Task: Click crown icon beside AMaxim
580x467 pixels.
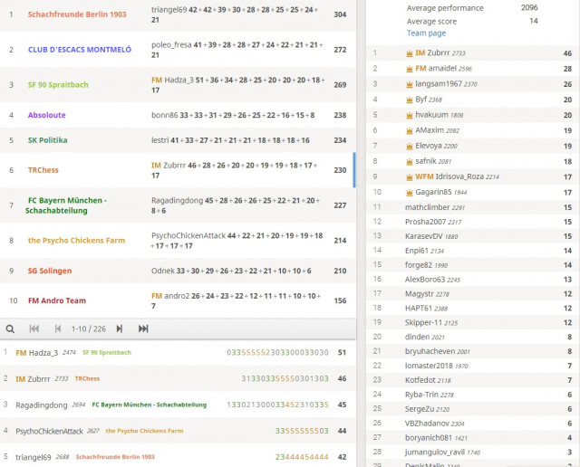Action: 410,131
